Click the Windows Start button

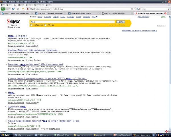tap(6, 135)
